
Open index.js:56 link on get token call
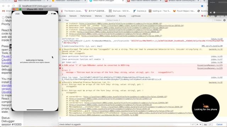tap(217, 62)
